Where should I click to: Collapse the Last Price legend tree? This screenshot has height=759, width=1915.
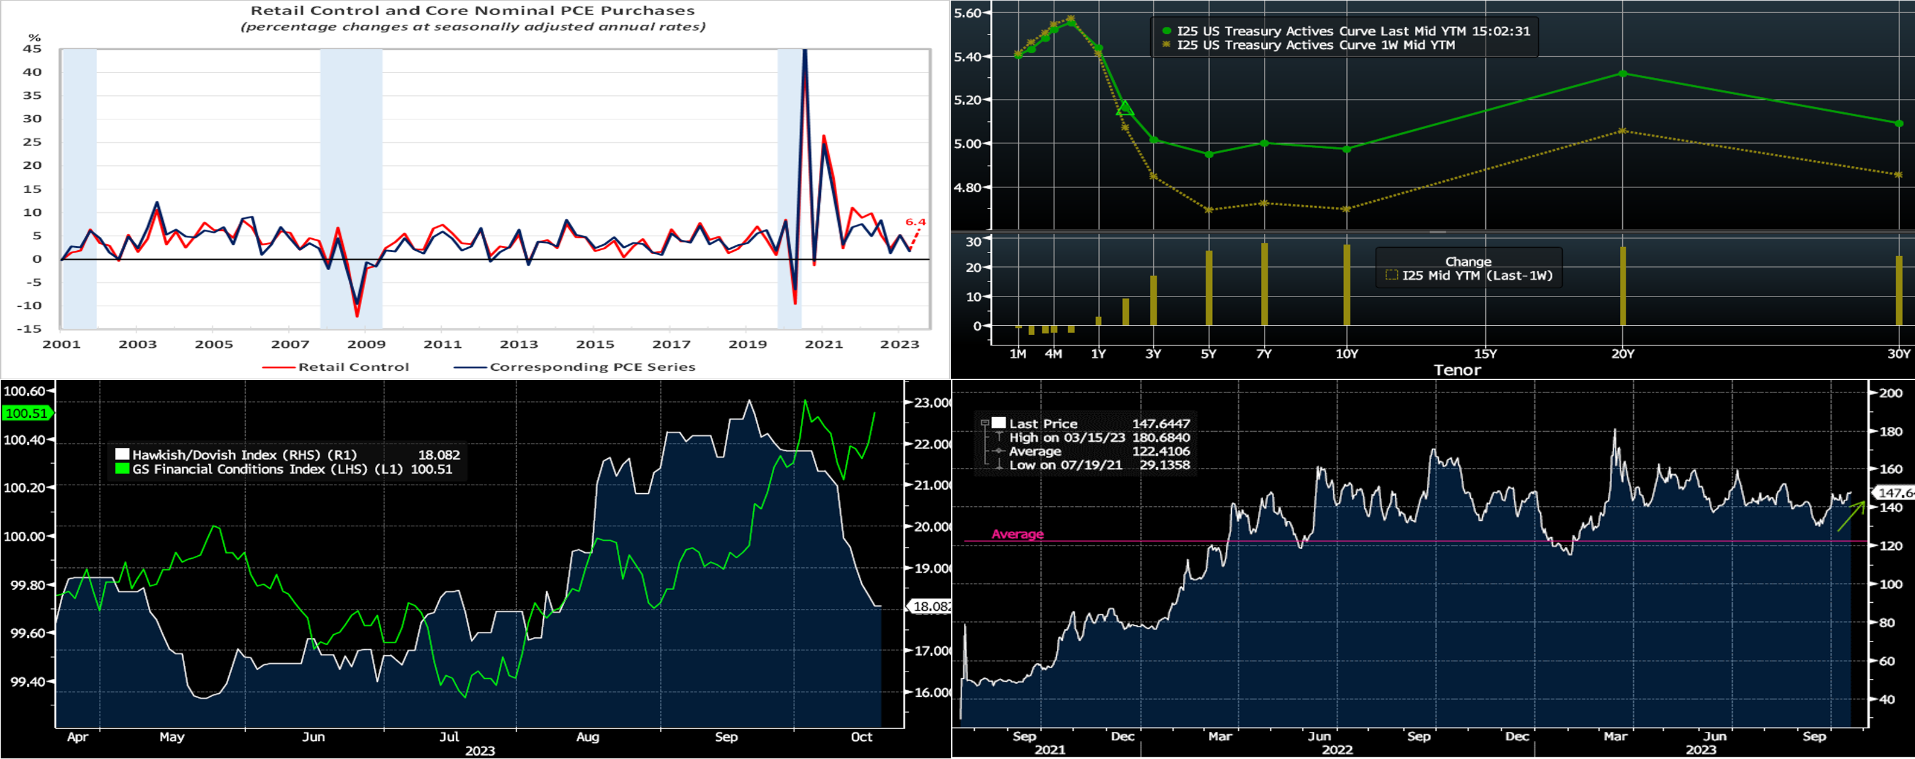click(x=984, y=423)
